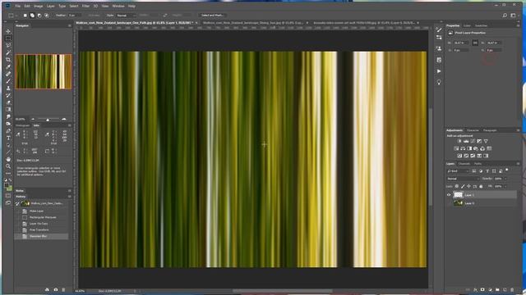This screenshot has height=295, width=526.
Task: Select the Free Transform history state
Action: point(41,229)
